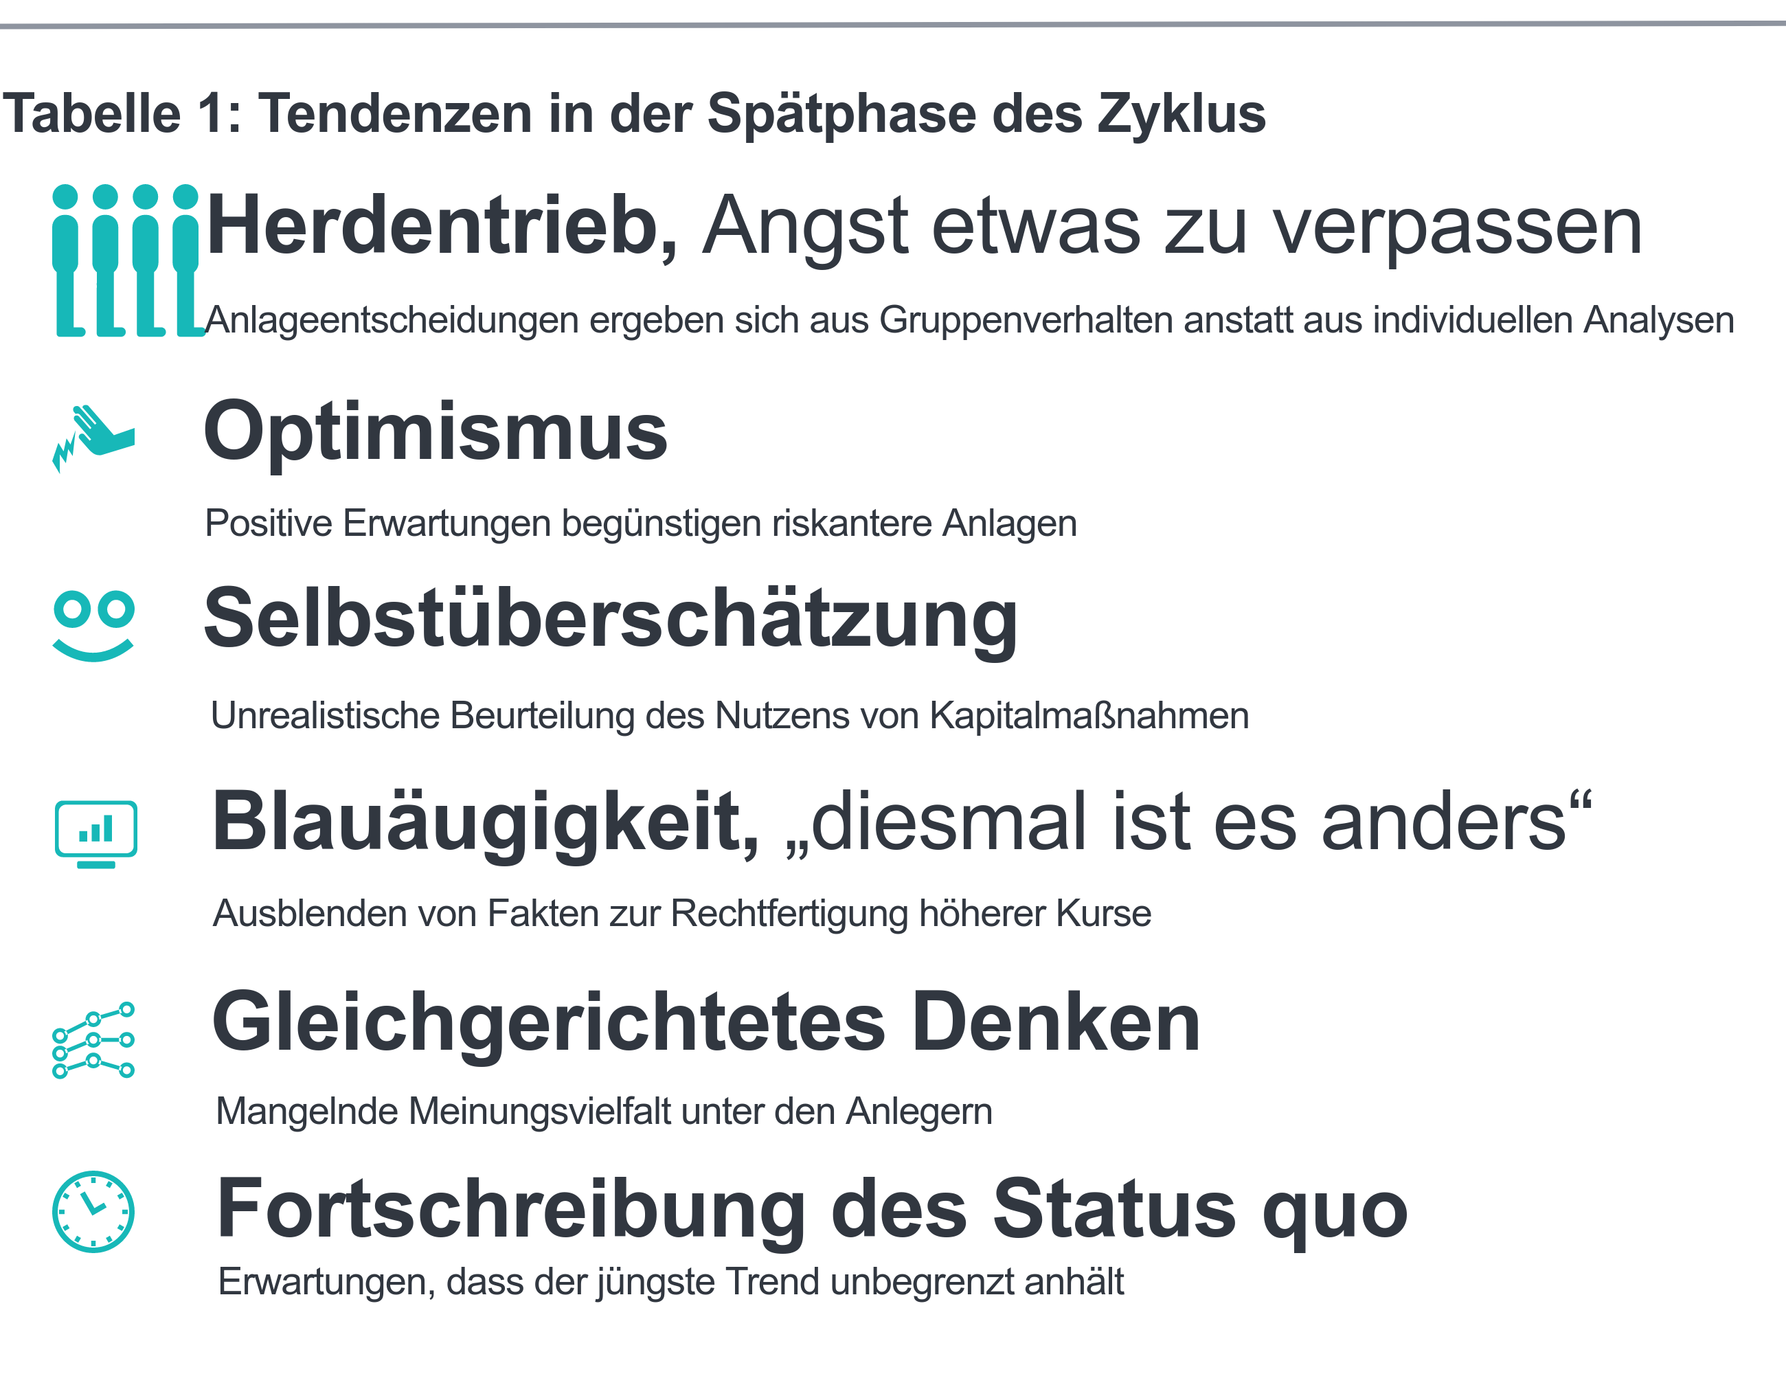
Task: Select the Anlageentscheidungen description line
Action: point(970,319)
